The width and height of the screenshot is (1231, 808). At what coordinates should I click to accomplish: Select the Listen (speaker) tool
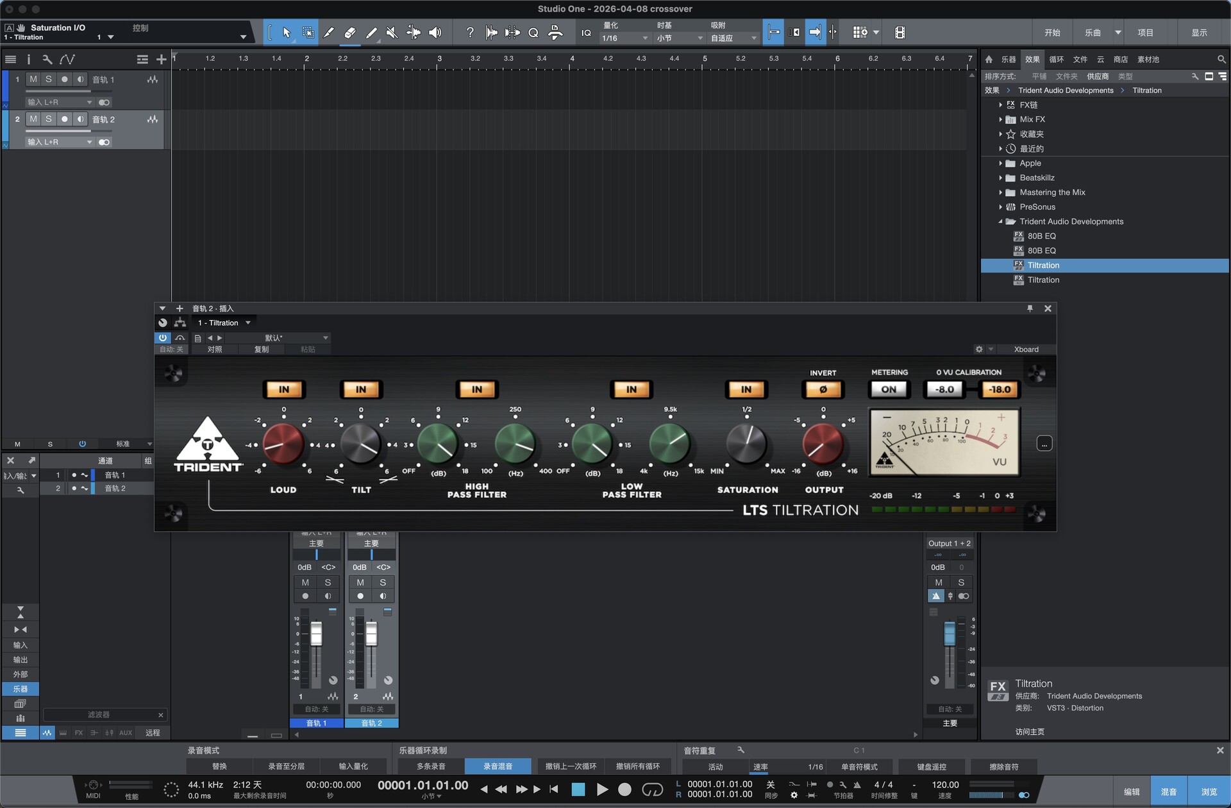point(435,33)
